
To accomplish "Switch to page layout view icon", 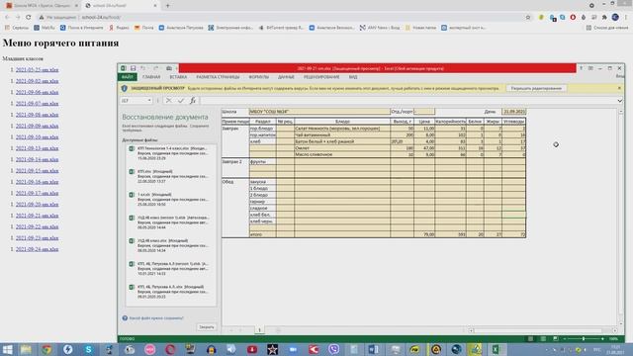I will 543,338.
